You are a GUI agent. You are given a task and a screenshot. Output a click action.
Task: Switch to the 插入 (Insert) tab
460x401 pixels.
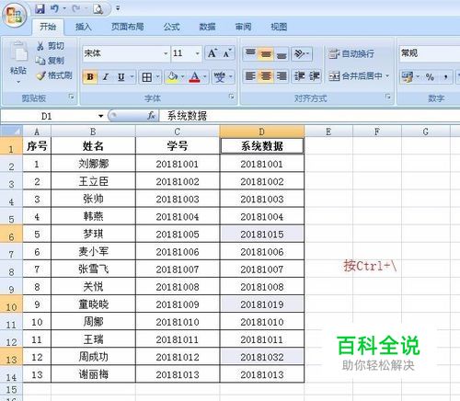(x=84, y=27)
